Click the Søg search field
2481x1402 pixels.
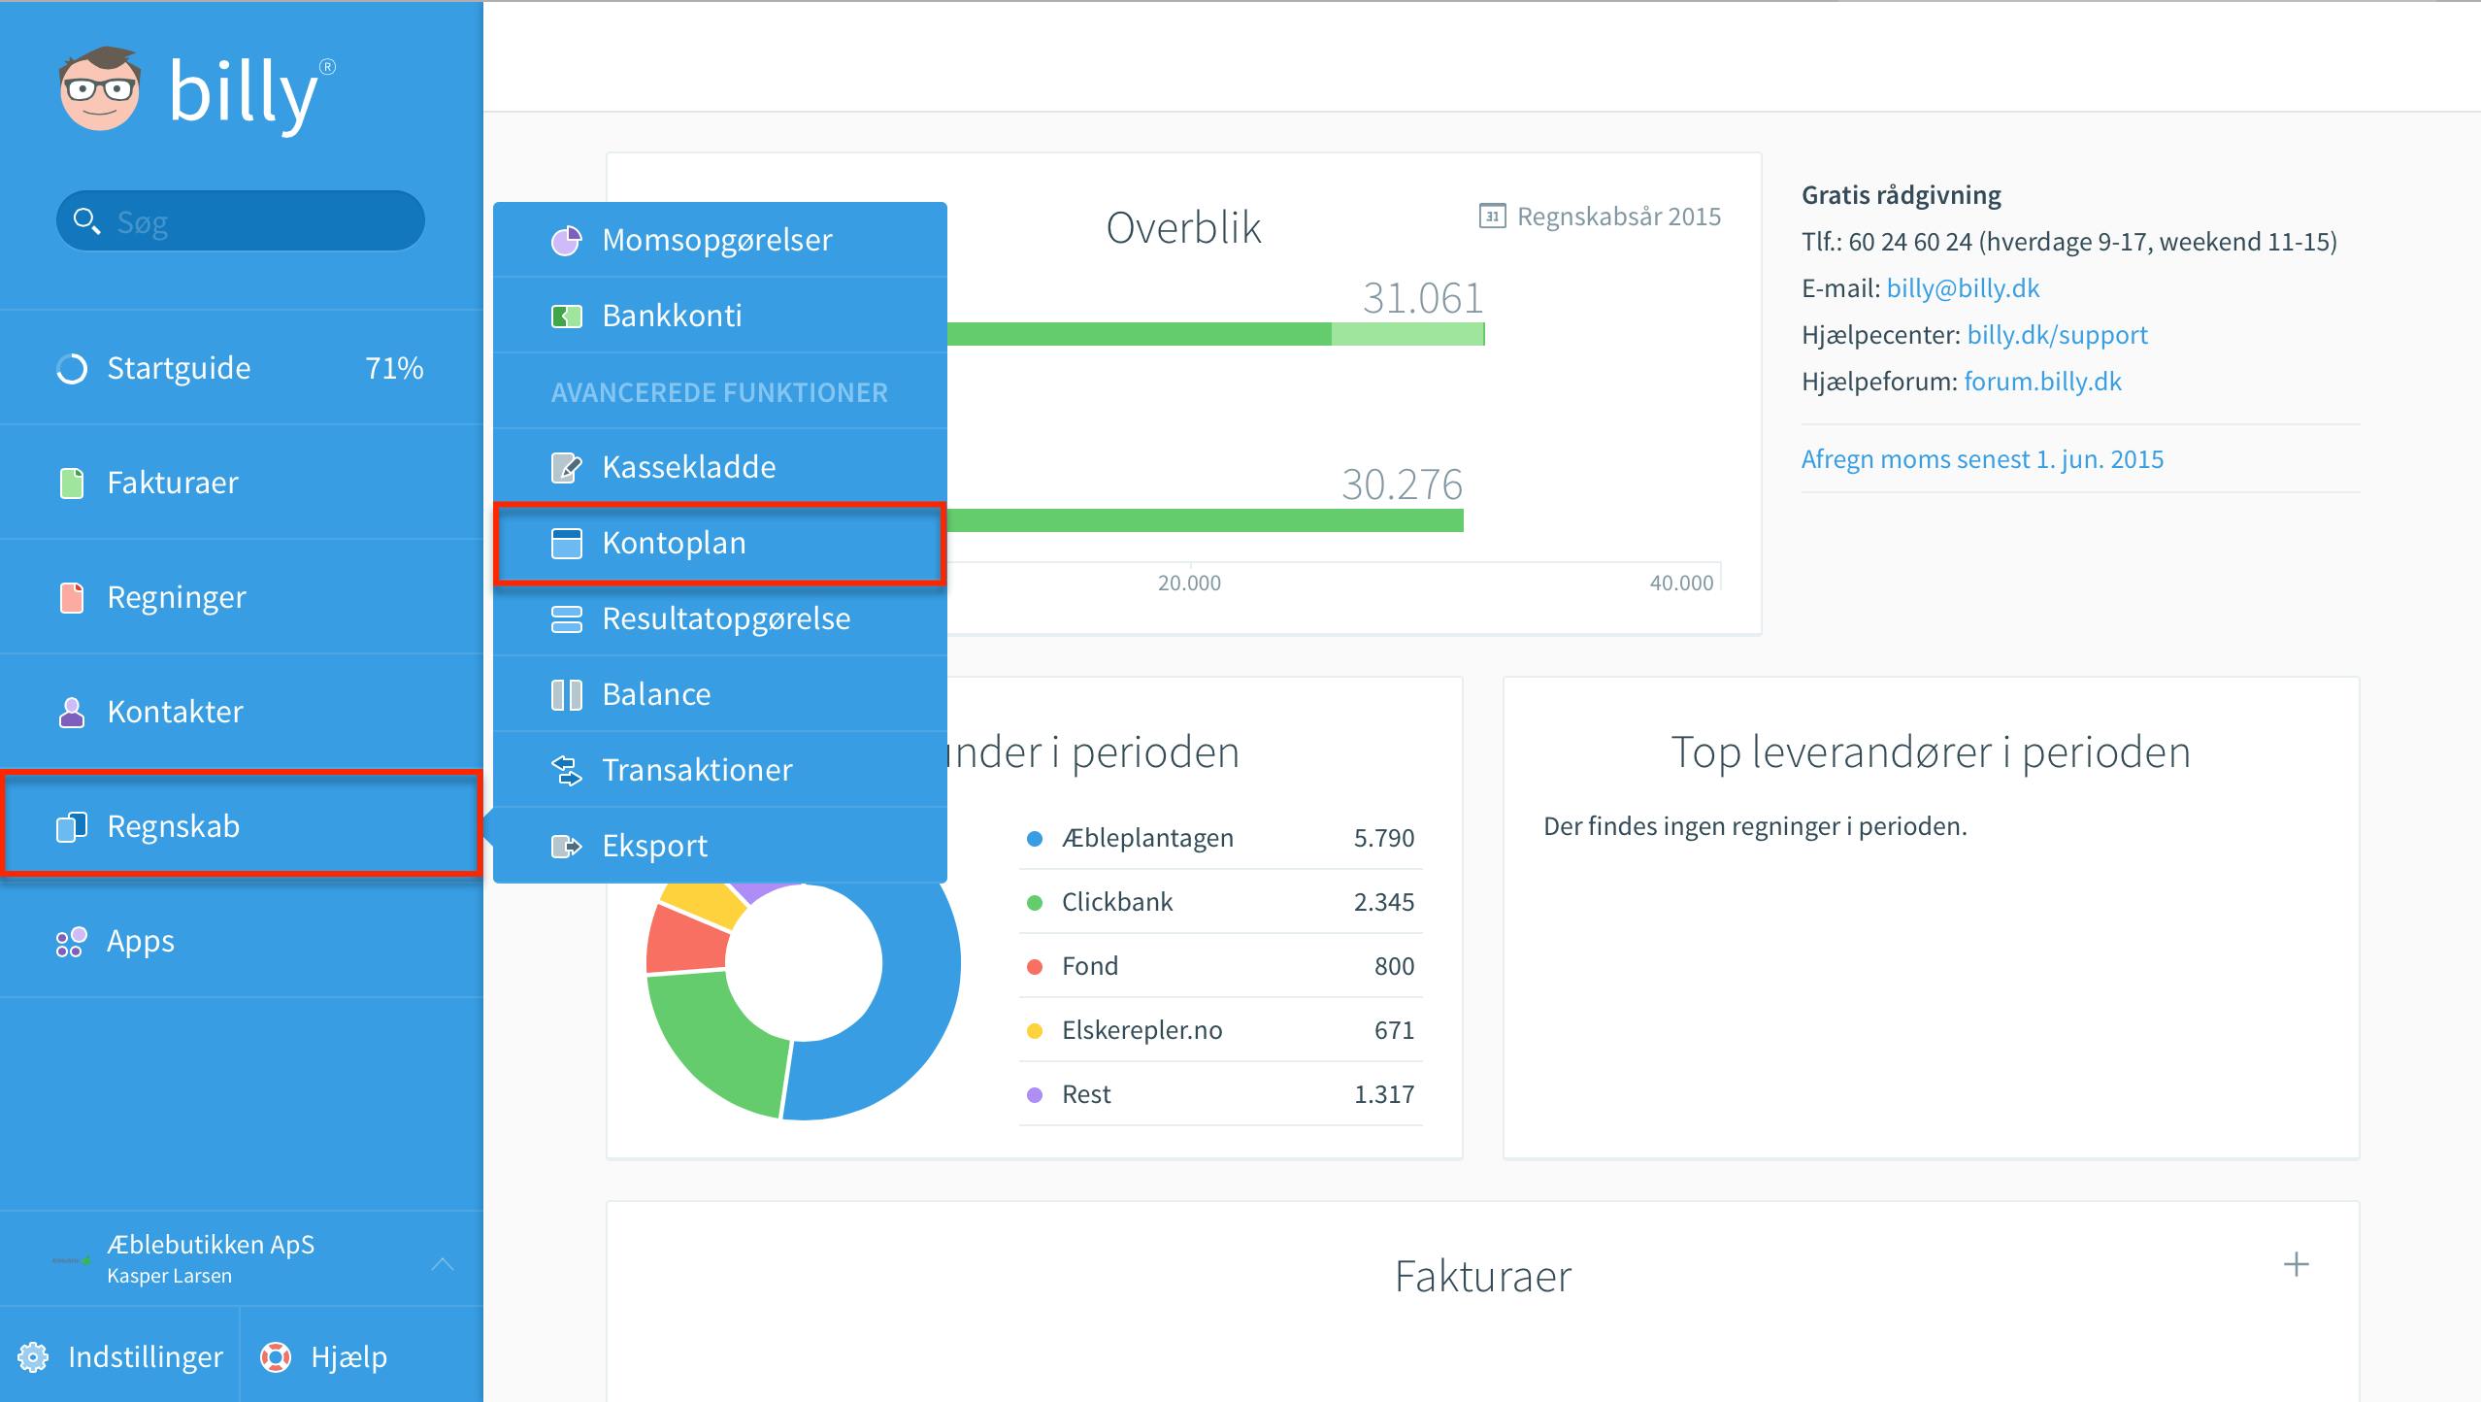coord(241,221)
